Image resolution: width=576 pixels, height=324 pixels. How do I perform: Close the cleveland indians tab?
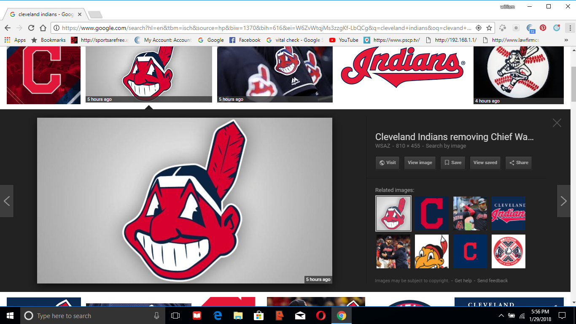click(x=80, y=14)
